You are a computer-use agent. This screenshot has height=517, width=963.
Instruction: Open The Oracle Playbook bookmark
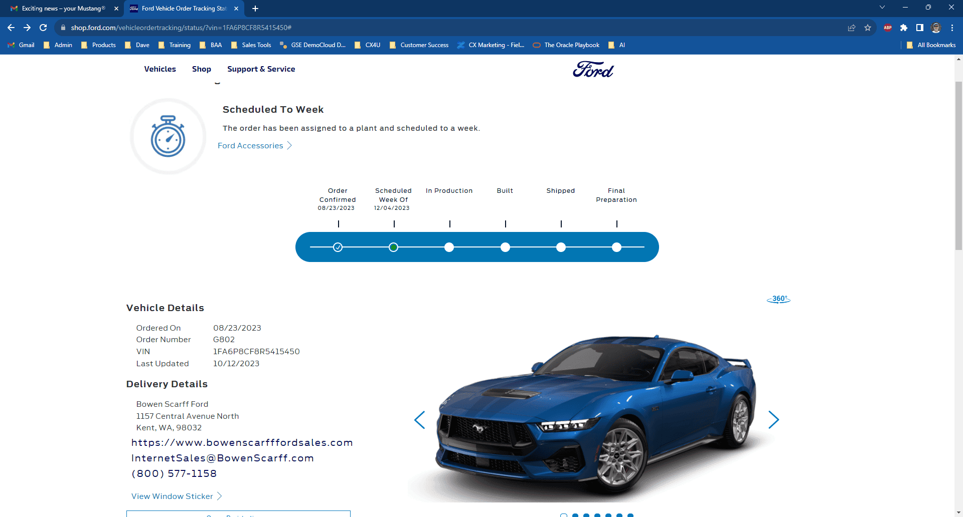[x=566, y=45]
